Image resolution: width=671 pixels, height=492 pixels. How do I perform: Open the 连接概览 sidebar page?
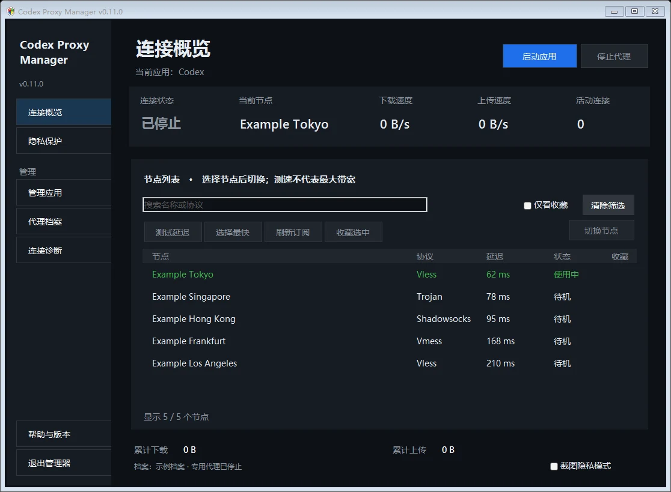coord(64,112)
